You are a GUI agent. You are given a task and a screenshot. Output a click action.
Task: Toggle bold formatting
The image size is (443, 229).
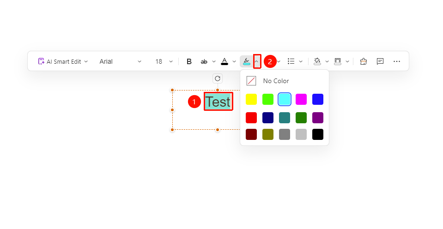189,61
